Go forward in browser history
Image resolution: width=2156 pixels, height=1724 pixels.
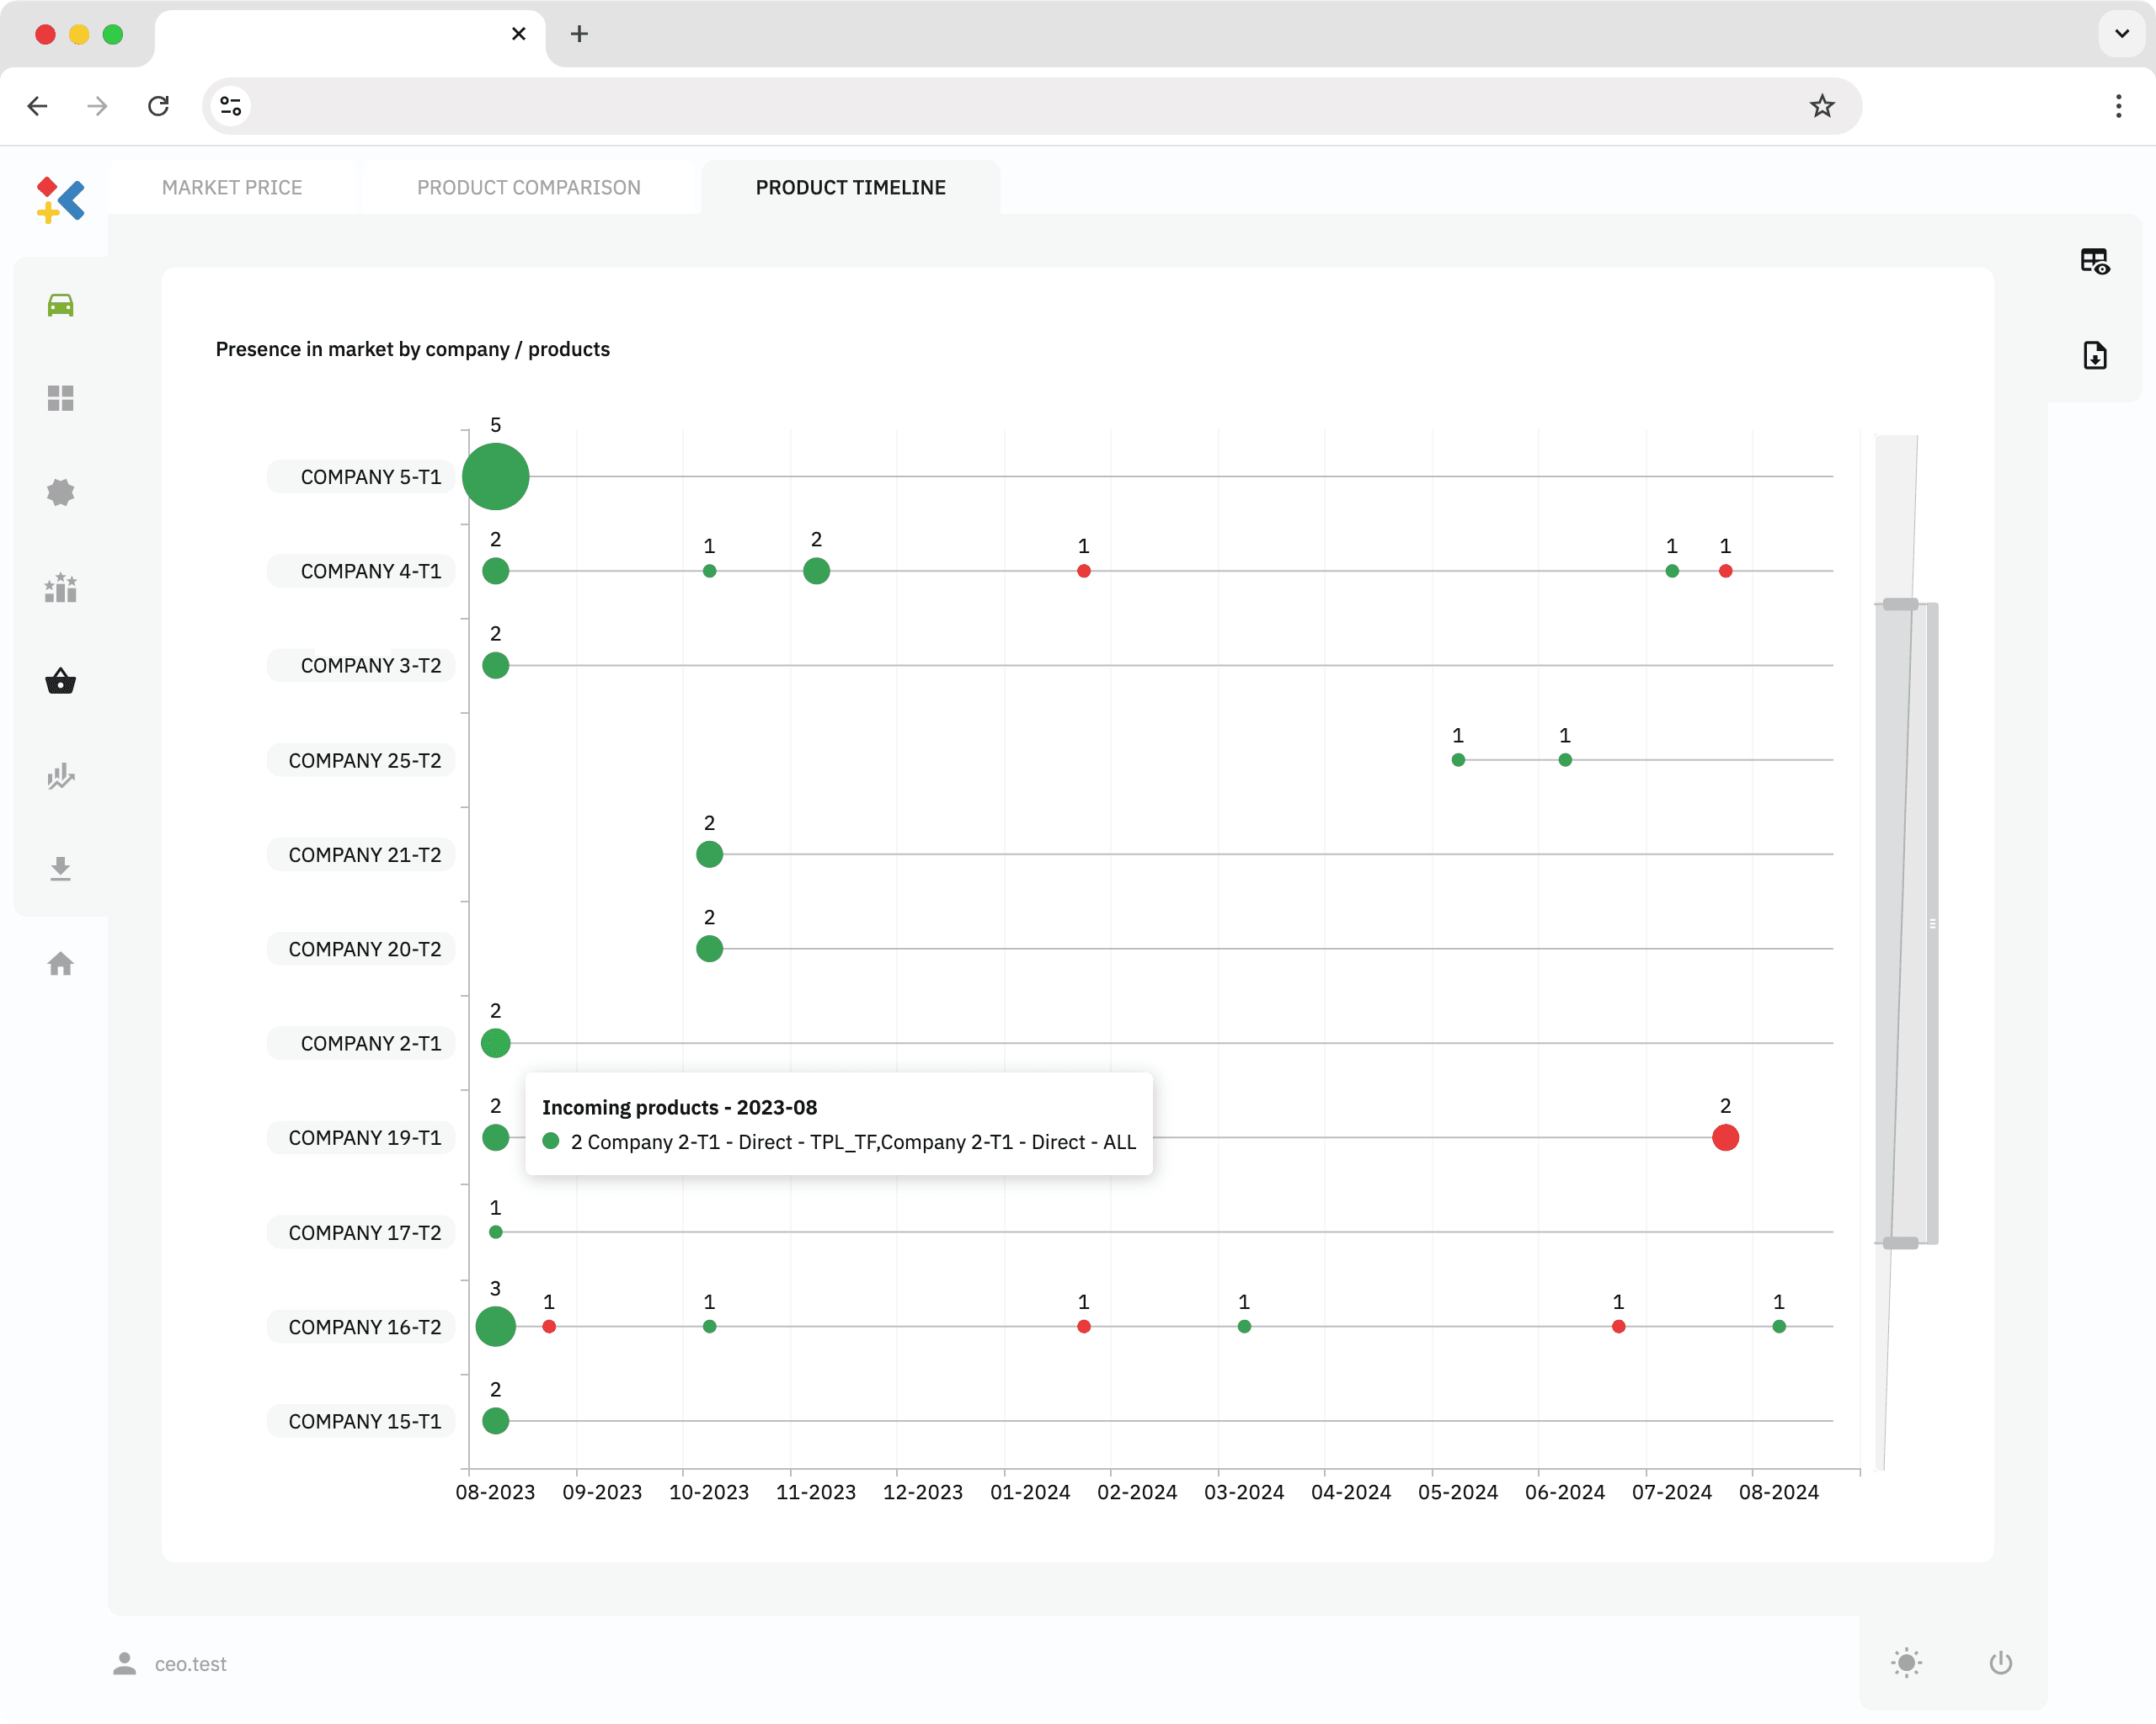coord(97,106)
